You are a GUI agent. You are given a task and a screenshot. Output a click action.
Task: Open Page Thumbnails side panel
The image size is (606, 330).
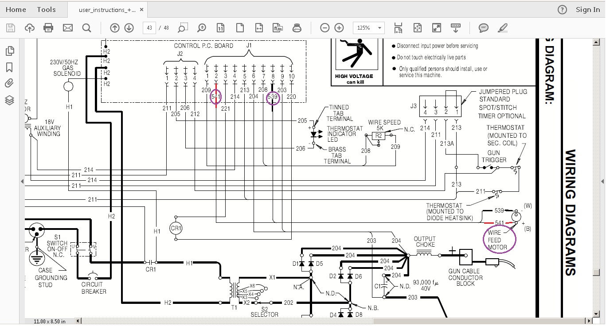(x=9, y=51)
